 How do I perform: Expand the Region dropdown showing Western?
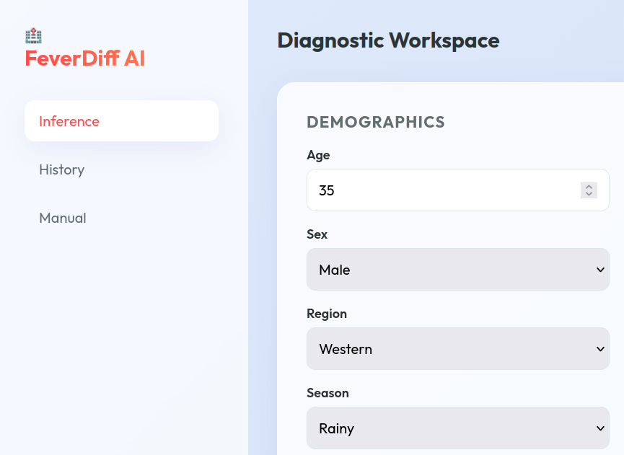point(458,349)
